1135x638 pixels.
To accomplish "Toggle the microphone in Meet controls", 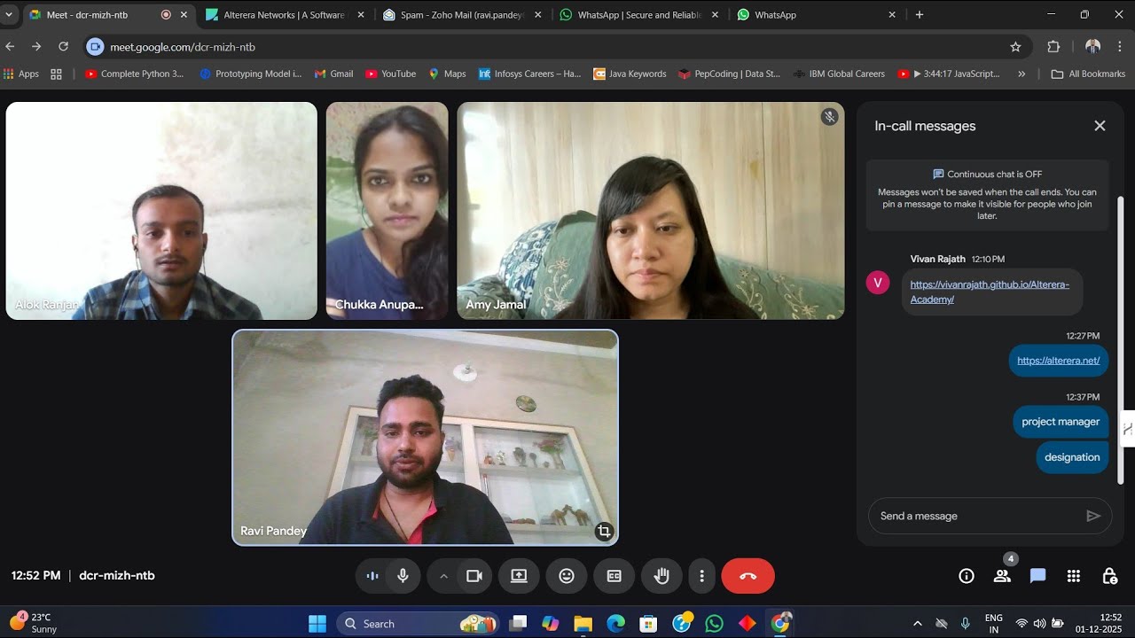I will (403, 576).
